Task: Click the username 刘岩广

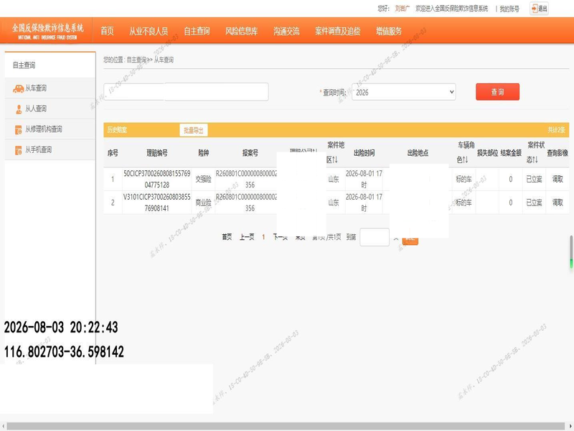Action: tap(402, 9)
